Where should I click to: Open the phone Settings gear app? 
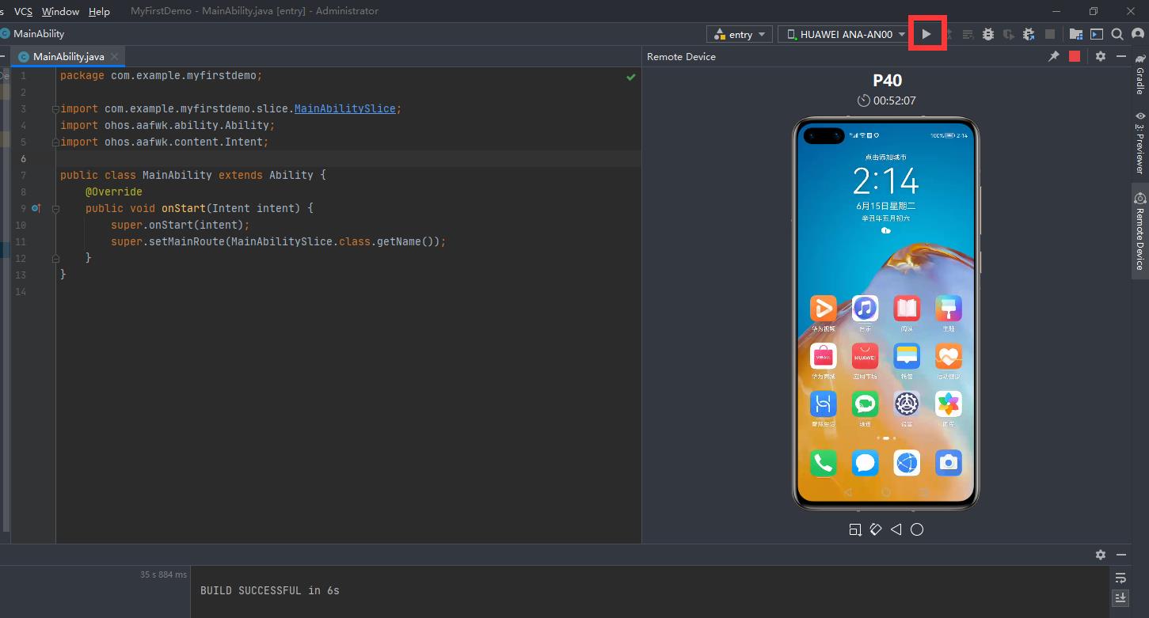click(x=907, y=404)
